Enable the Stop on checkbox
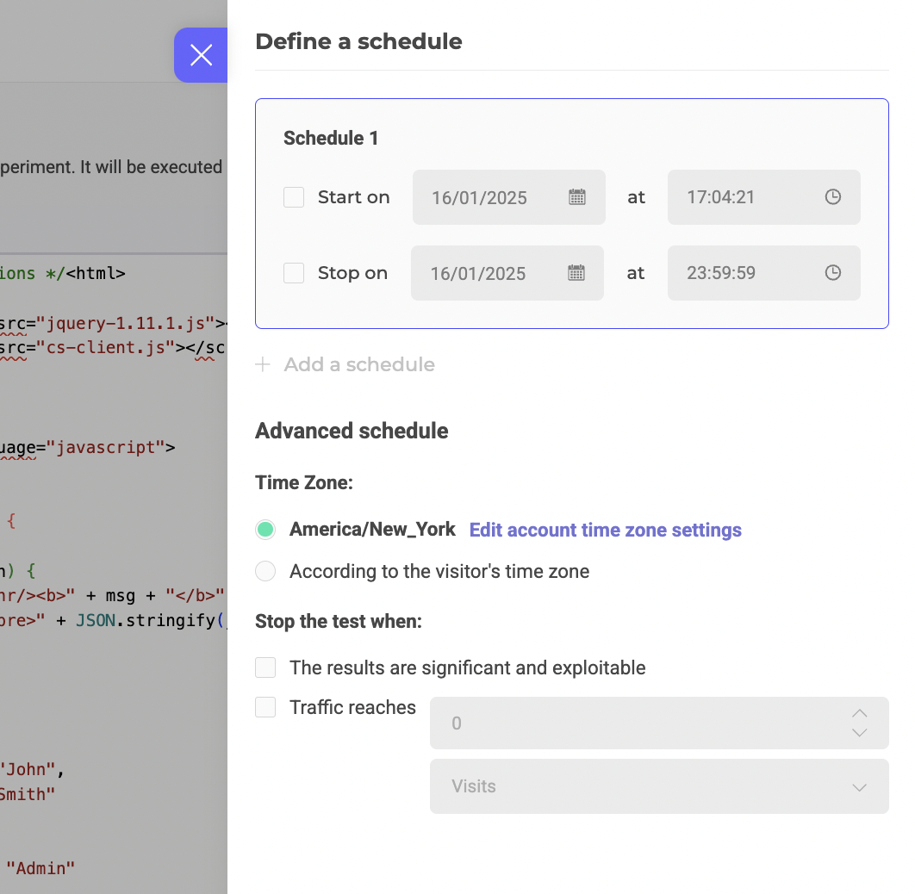The image size is (915, 894). 294,273
